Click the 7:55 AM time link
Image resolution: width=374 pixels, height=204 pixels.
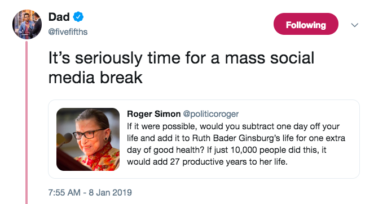[64, 192]
